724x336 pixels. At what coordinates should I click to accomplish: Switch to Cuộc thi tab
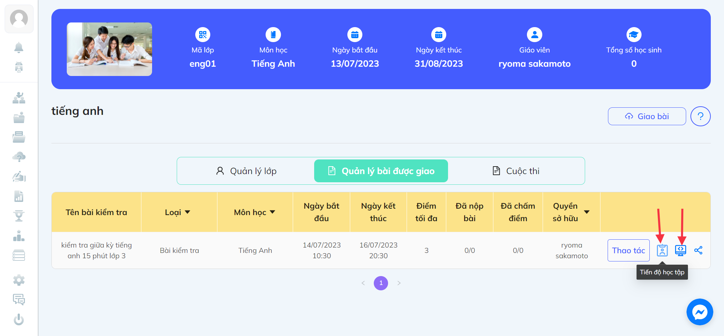(516, 171)
